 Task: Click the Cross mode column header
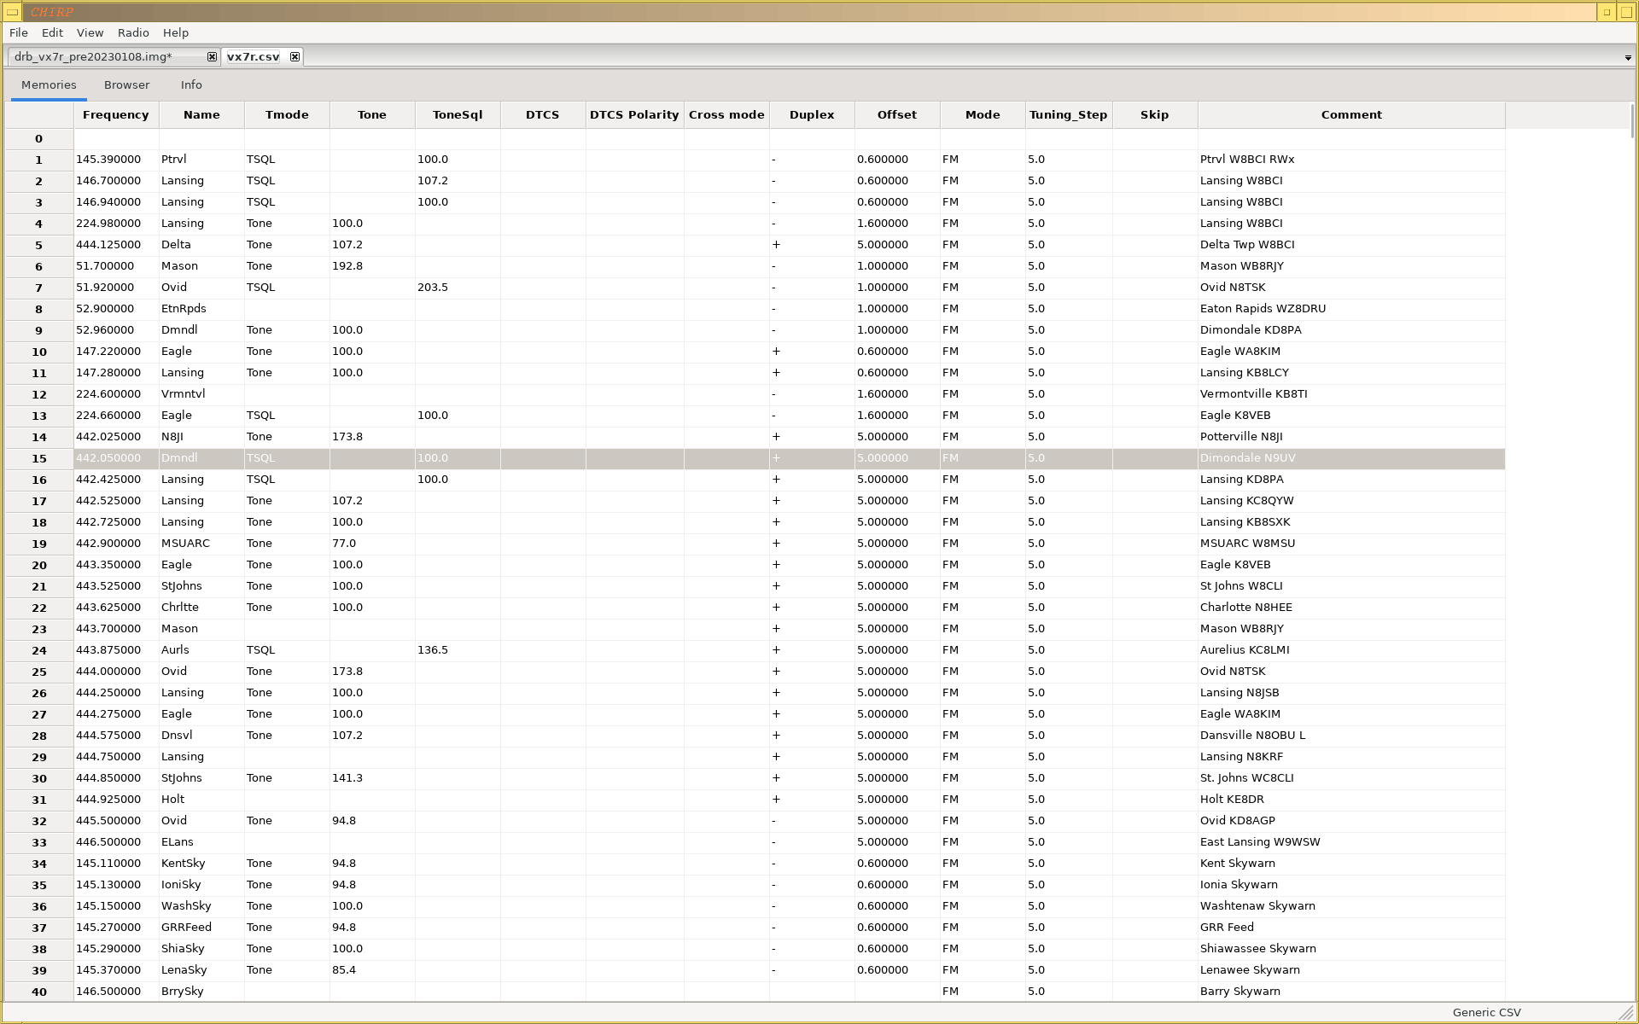pyautogui.click(x=726, y=114)
